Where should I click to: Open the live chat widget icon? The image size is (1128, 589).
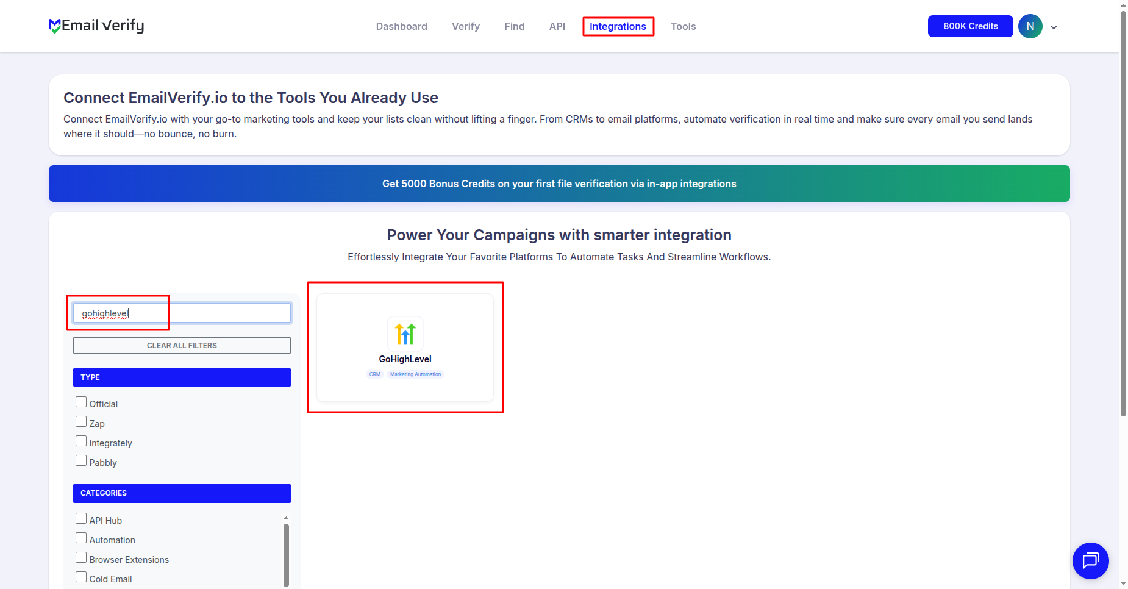pyautogui.click(x=1090, y=560)
